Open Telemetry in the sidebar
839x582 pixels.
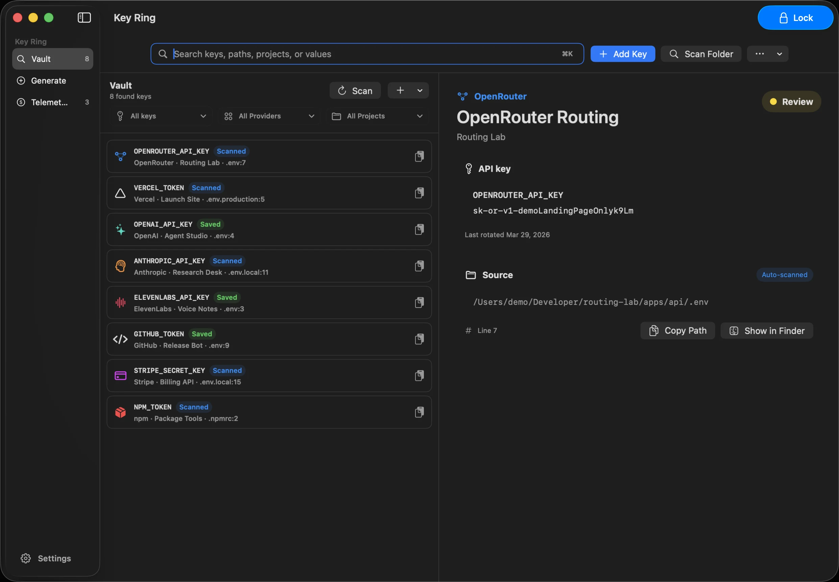coord(52,102)
